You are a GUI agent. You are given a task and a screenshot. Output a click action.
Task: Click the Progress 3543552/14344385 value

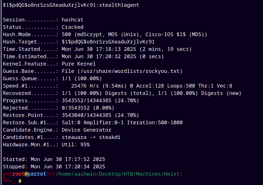pos(86,101)
